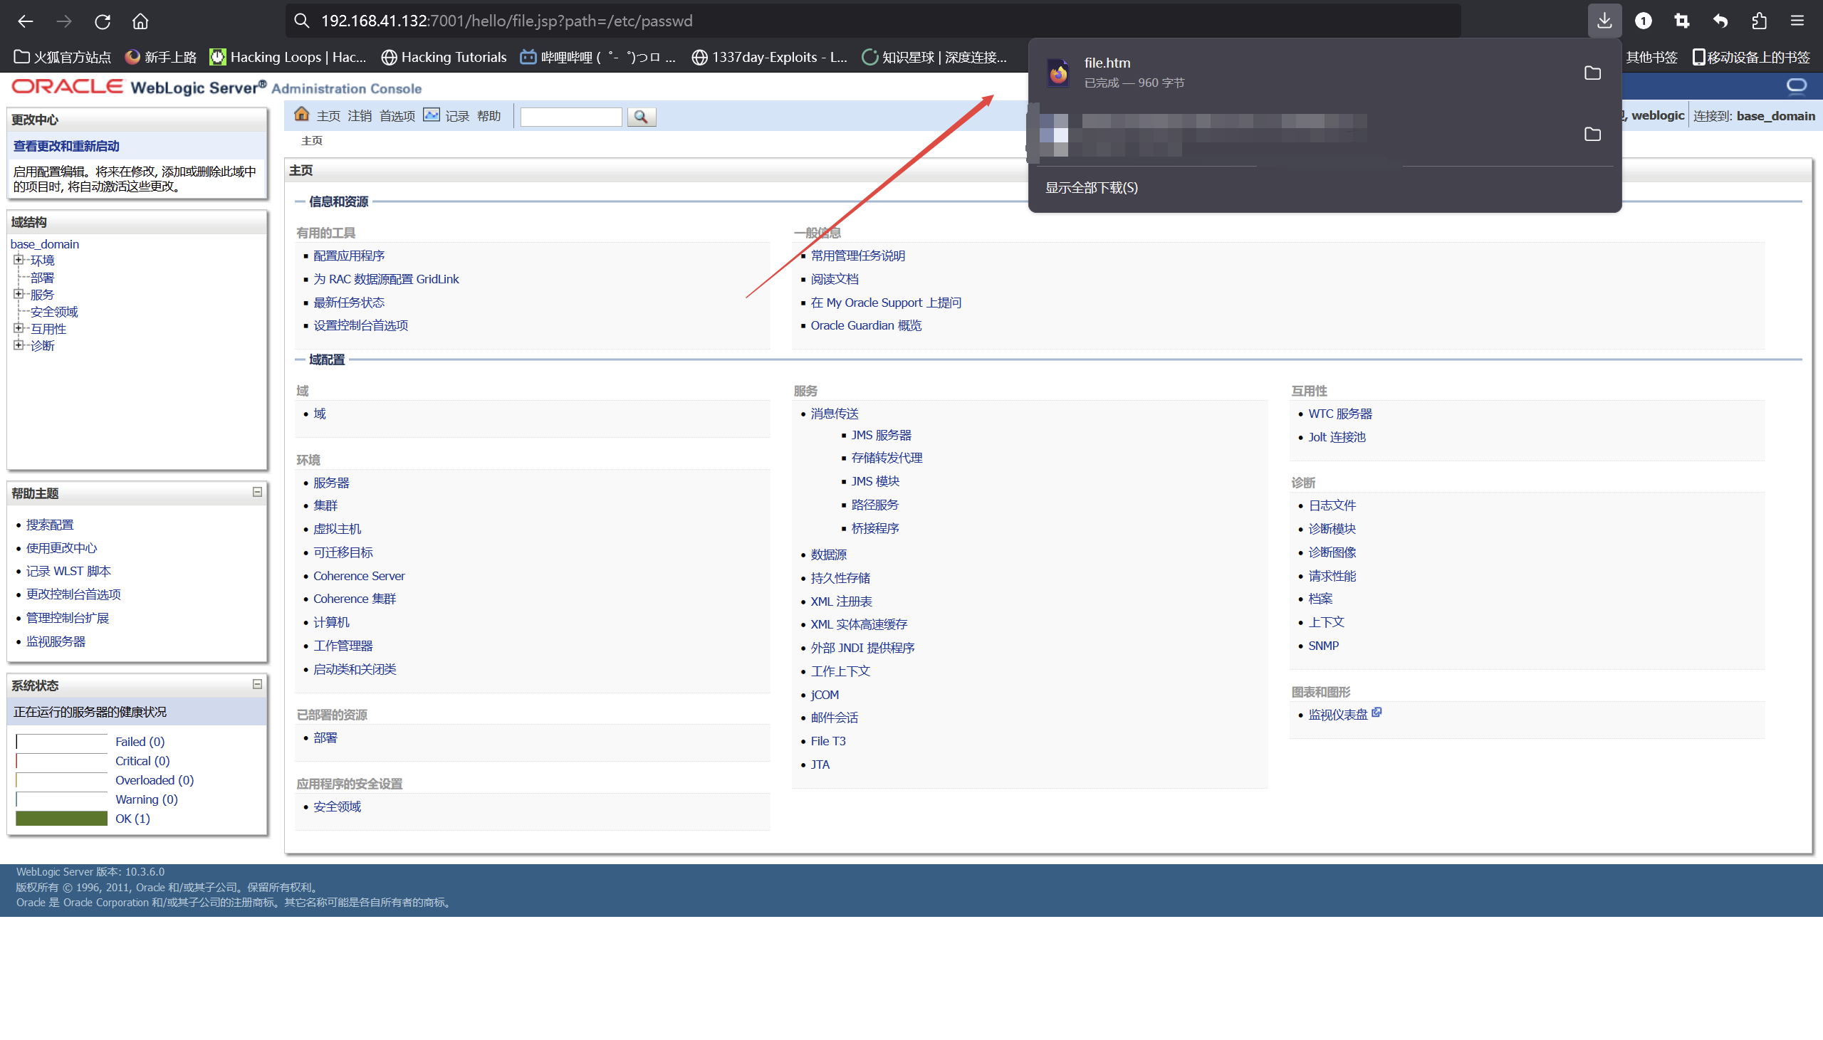
Task: Open external link icon beside 监视仪表盘
Action: [x=1377, y=712]
